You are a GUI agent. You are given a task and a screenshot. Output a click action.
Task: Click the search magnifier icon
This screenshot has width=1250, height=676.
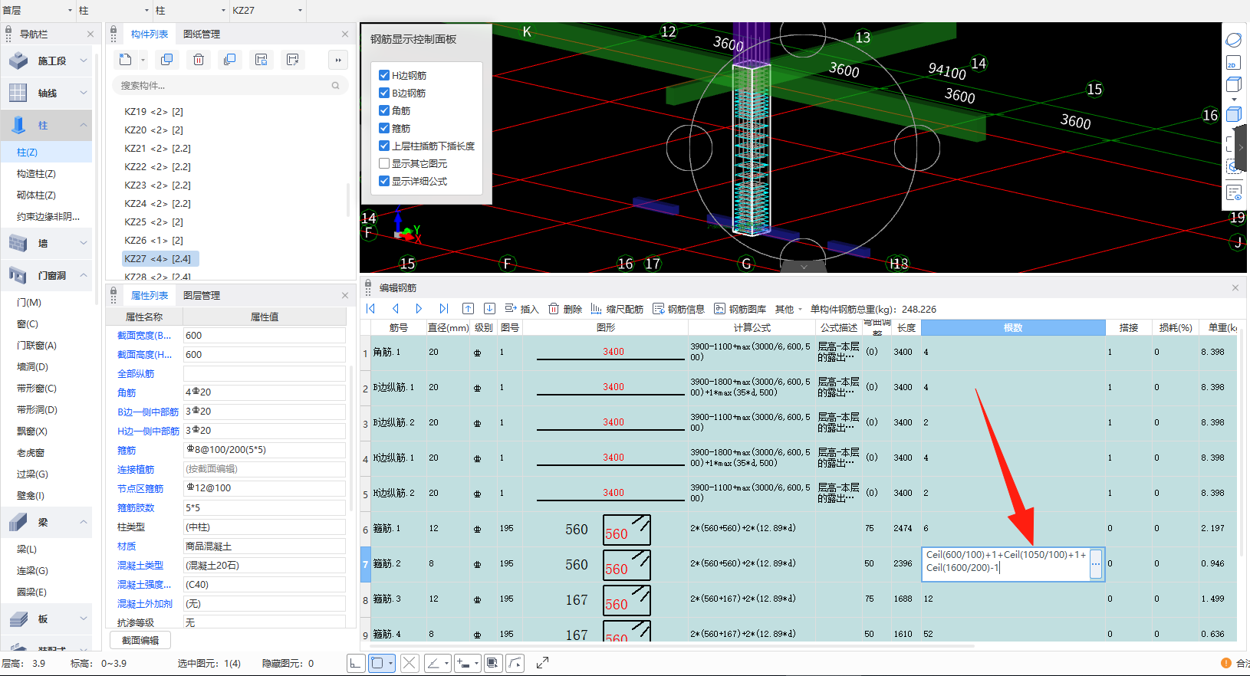pos(335,85)
